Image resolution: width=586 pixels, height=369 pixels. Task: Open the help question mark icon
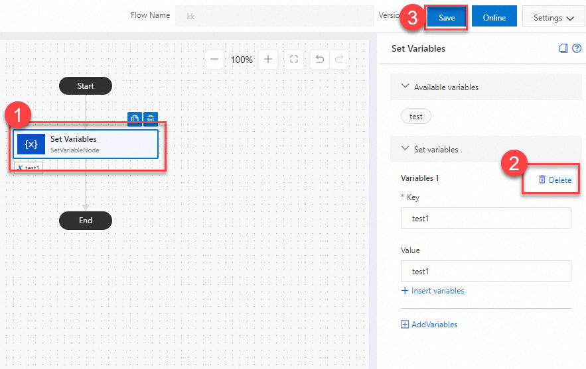tap(577, 48)
